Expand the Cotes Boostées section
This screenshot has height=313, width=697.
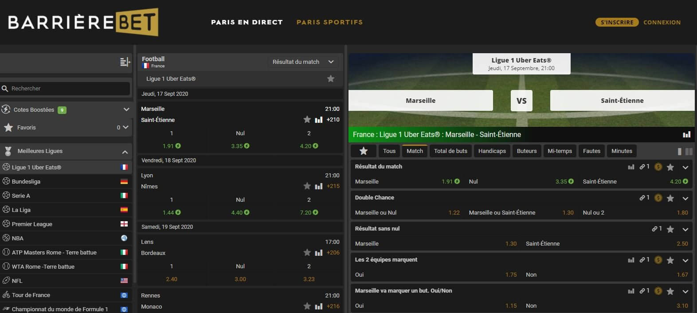coord(126,110)
